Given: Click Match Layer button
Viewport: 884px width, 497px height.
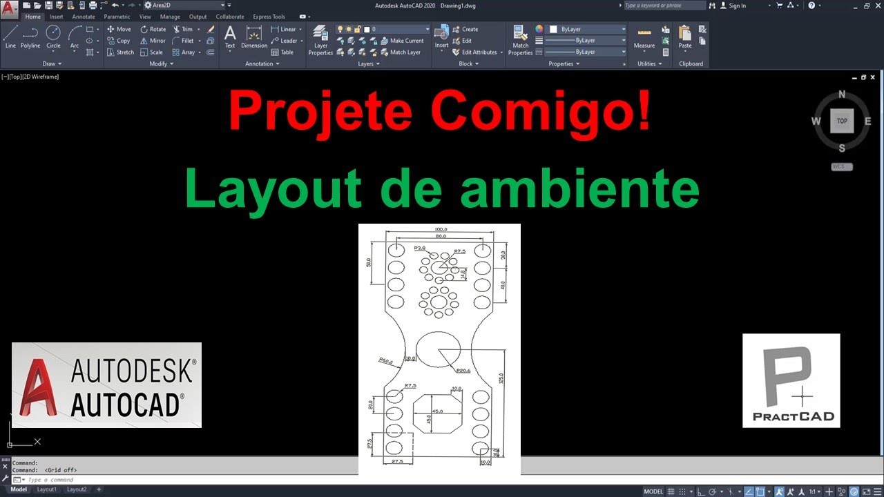Looking at the screenshot, I should [401, 52].
